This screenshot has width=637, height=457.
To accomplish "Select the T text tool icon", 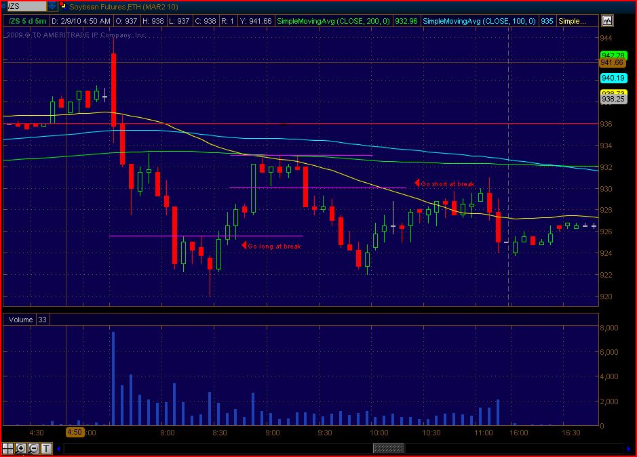I will [46, 448].
